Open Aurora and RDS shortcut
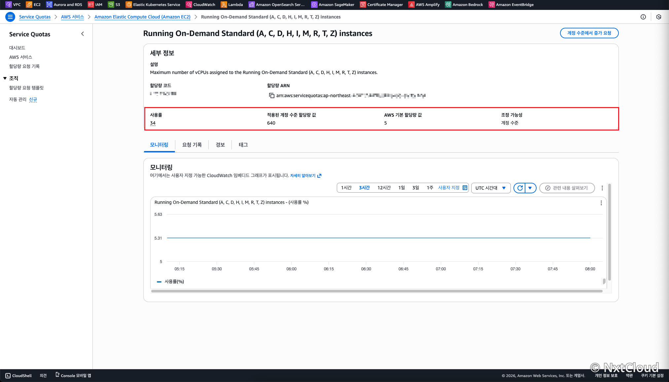Image resolution: width=669 pixels, height=382 pixels. 64,5
